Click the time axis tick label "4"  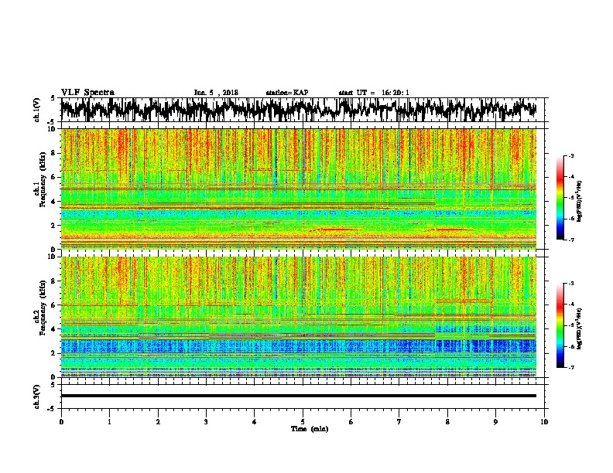point(255,422)
